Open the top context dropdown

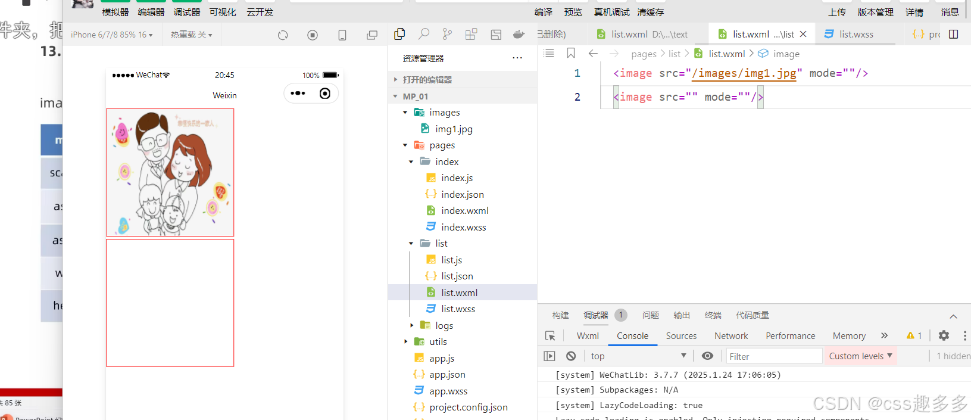click(x=639, y=356)
